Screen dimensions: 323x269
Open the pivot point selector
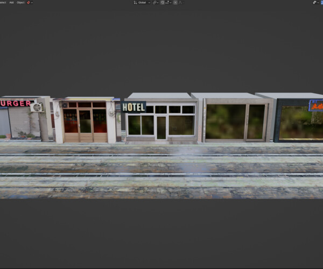156,3
